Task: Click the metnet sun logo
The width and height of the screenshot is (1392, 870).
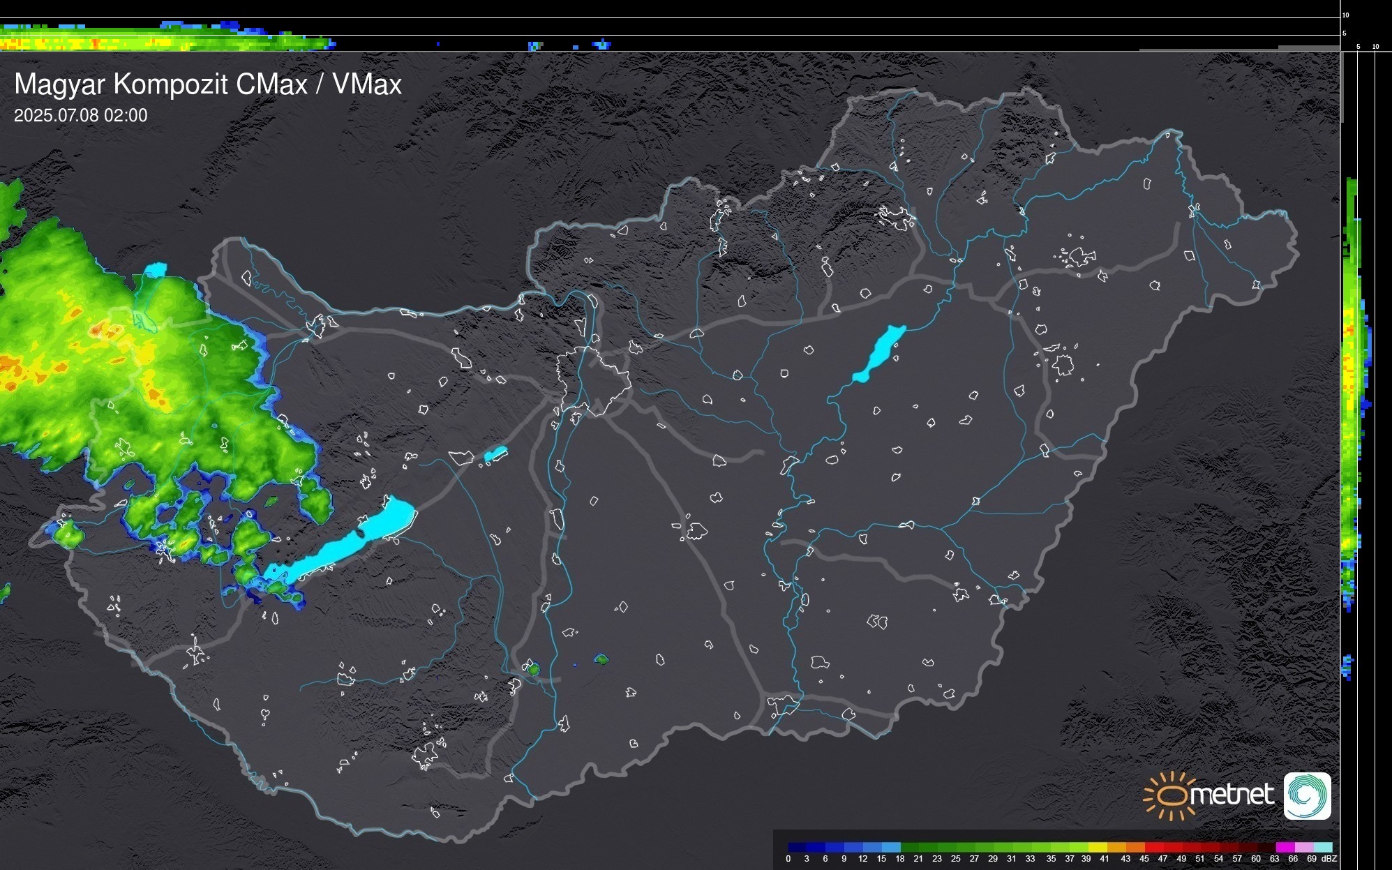Action: click(1171, 795)
